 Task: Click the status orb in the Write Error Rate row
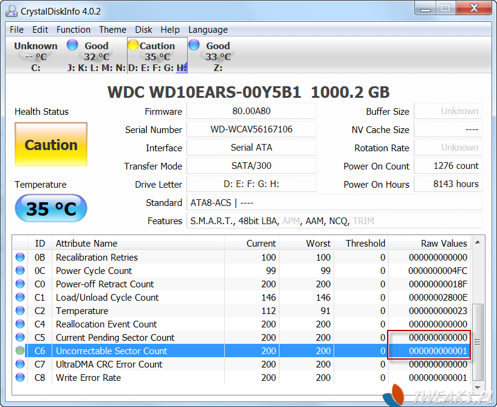coord(20,377)
